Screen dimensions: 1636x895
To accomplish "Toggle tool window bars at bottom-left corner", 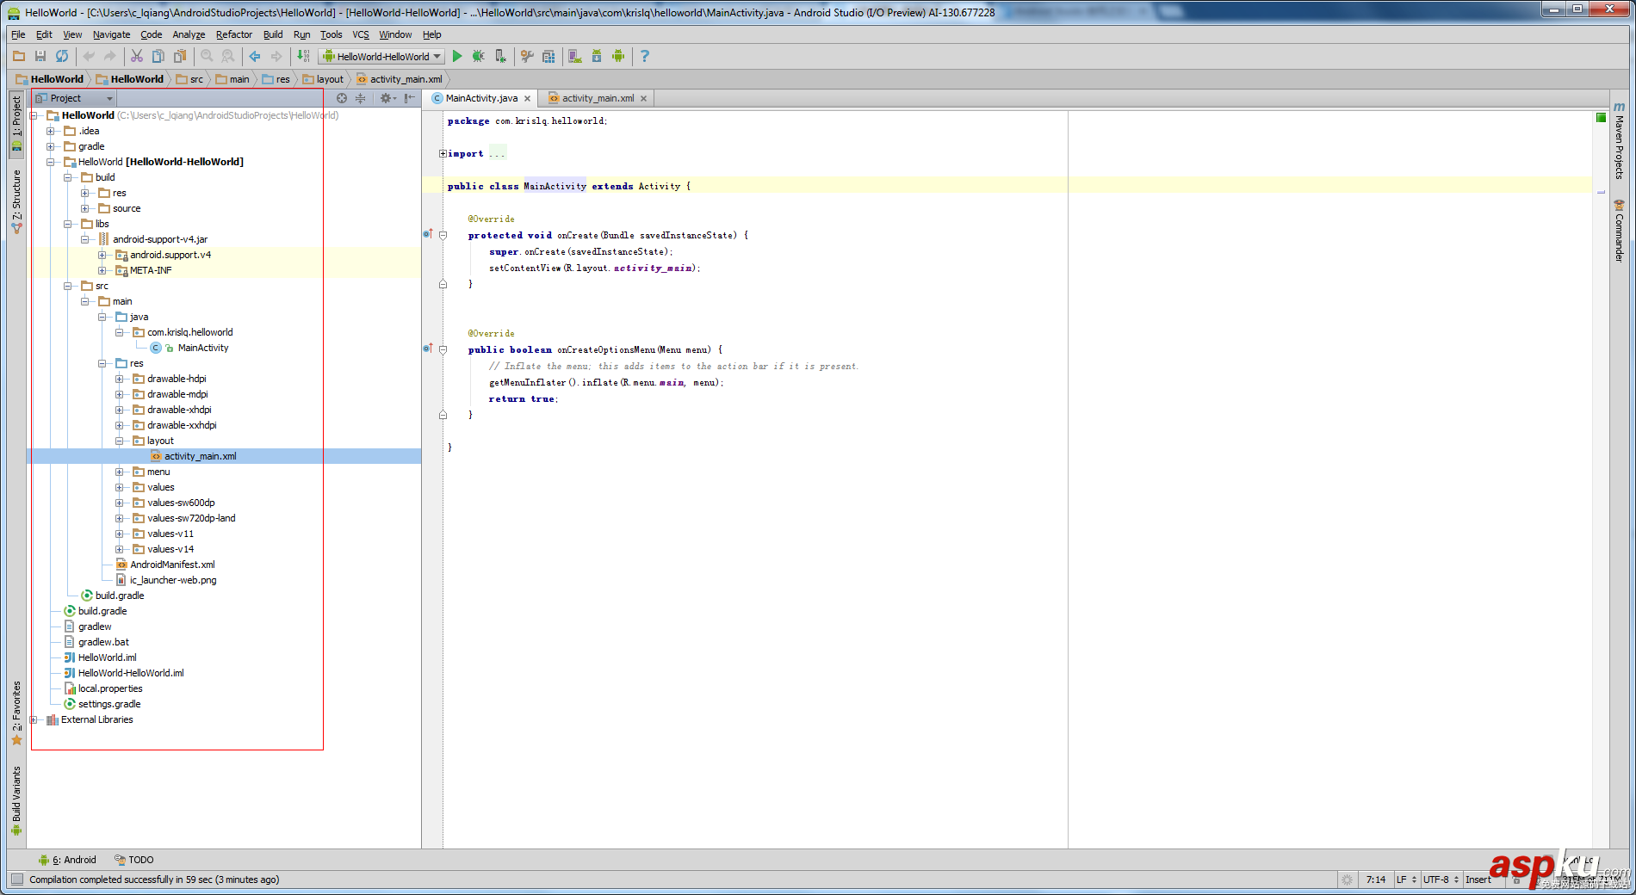I will click(17, 880).
